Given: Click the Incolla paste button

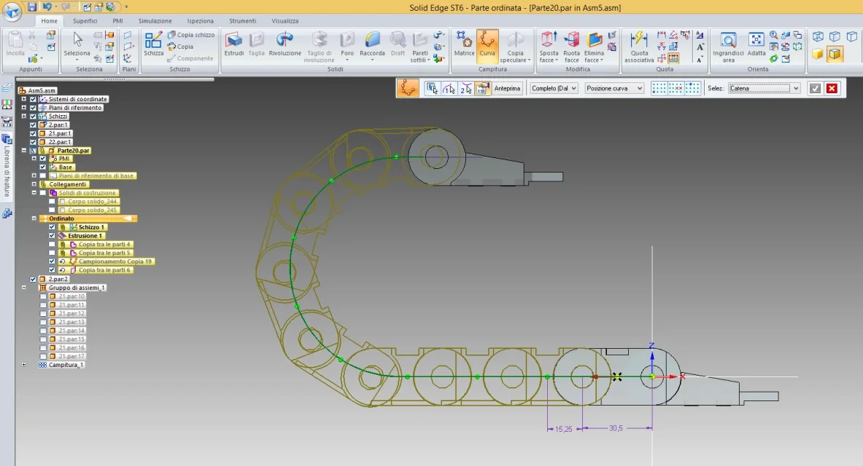Looking at the screenshot, I should [x=15, y=44].
